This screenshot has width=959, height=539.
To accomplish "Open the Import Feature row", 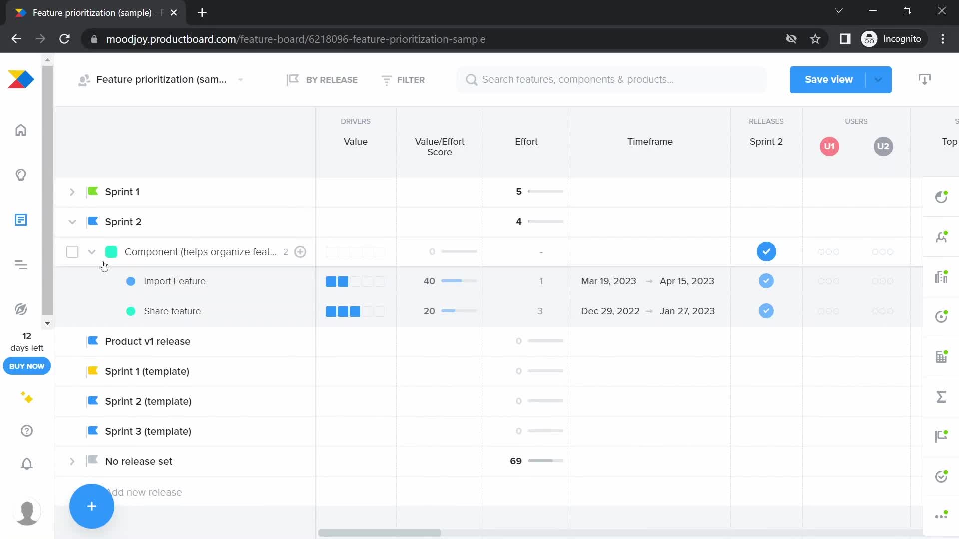I will 175,281.
